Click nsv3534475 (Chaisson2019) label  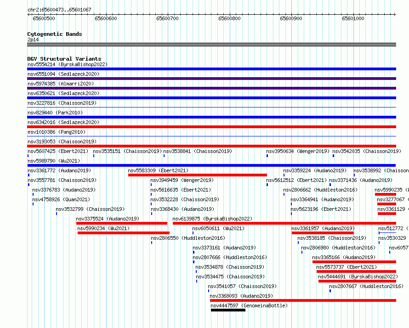[x=230, y=277]
